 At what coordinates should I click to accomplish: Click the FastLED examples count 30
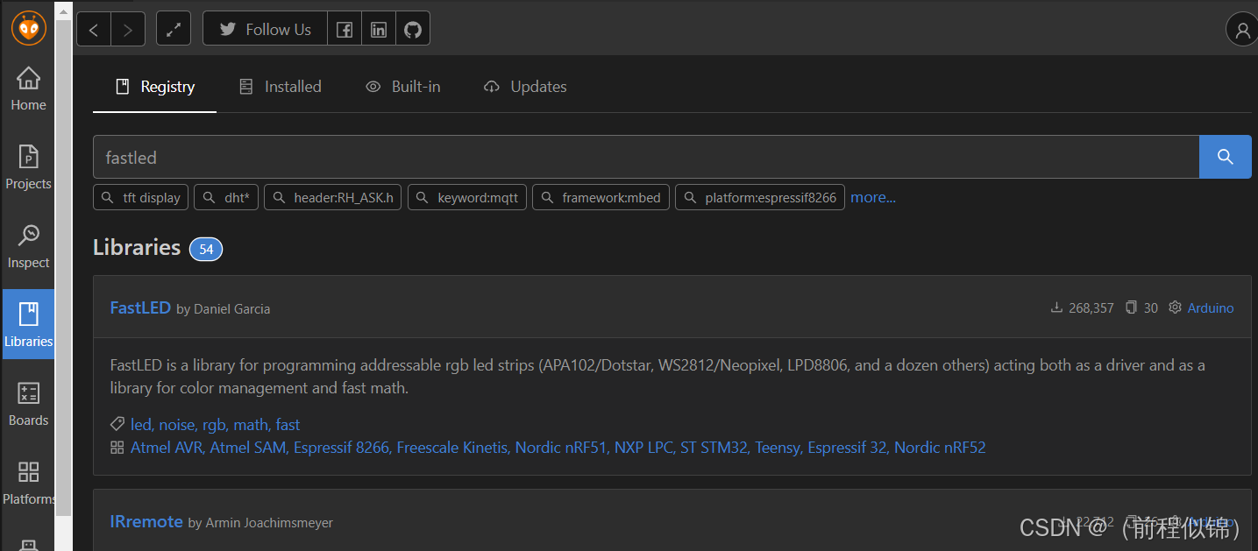coord(1141,308)
